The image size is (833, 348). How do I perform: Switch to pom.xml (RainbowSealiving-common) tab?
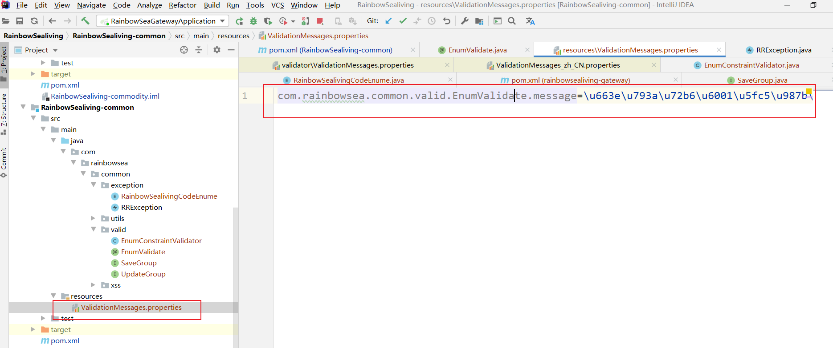click(x=330, y=50)
